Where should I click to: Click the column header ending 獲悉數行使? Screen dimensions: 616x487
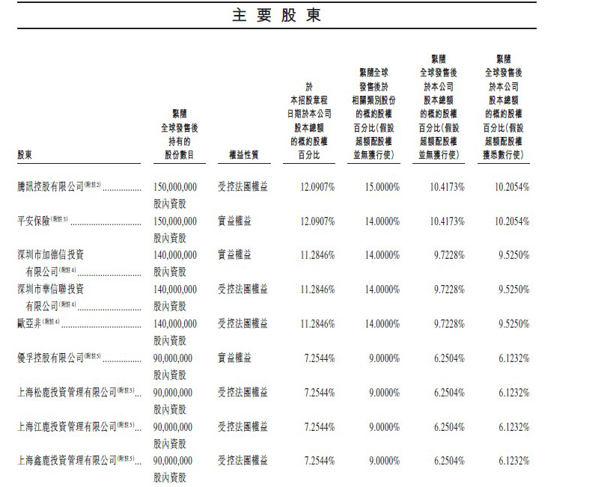[x=503, y=107]
